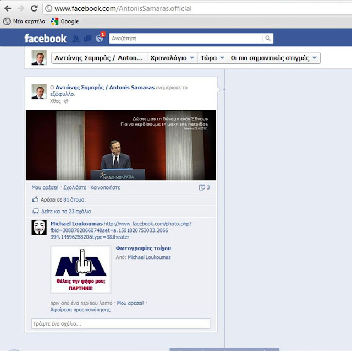Open the Τώρα dropdown
Screen dimensions: 352x351
pos(212,58)
